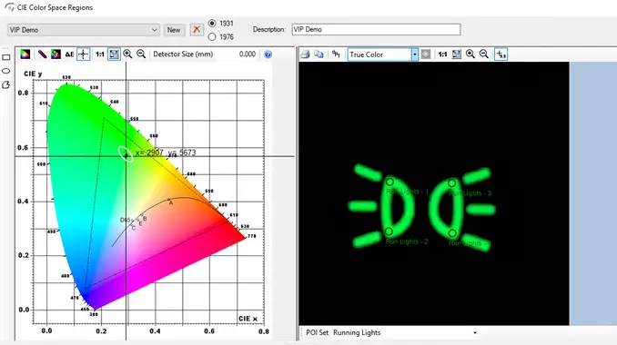The width and height of the screenshot is (617, 345).
Task: Expand the True Color display dropdown
Action: click(x=414, y=54)
